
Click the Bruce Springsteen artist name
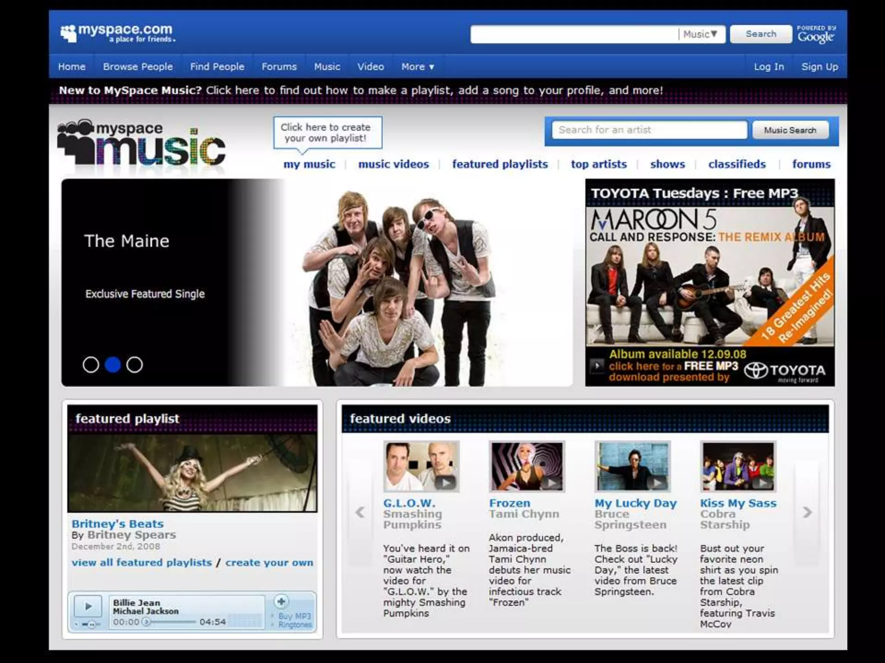[x=630, y=519]
